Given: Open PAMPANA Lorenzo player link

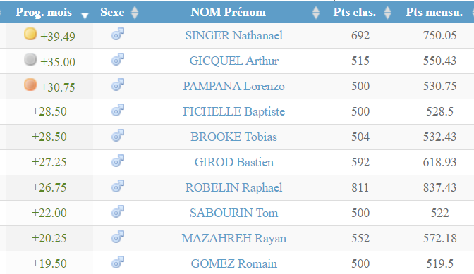Looking at the screenshot, I should 234,87.
